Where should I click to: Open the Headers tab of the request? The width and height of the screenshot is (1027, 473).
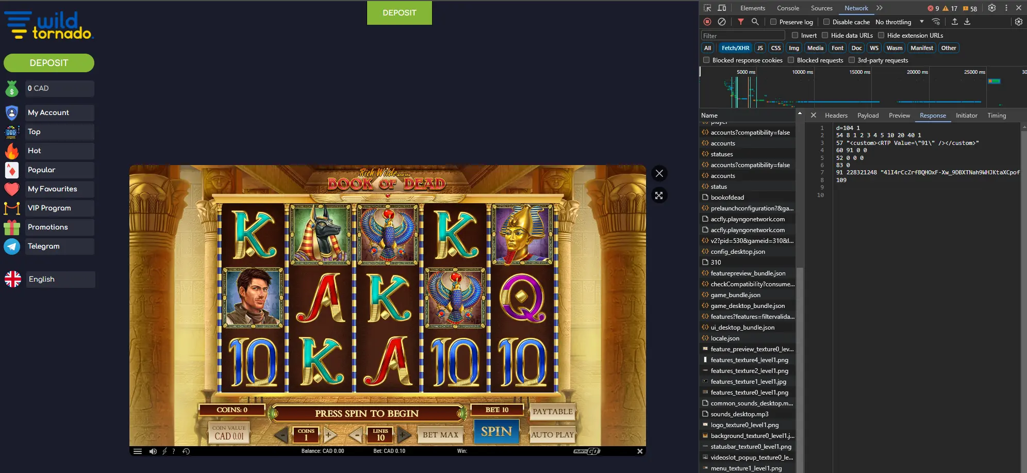tap(836, 116)
